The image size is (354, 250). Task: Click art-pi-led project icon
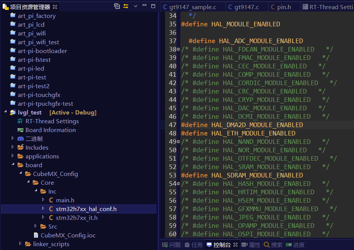[x=13, y=68]
